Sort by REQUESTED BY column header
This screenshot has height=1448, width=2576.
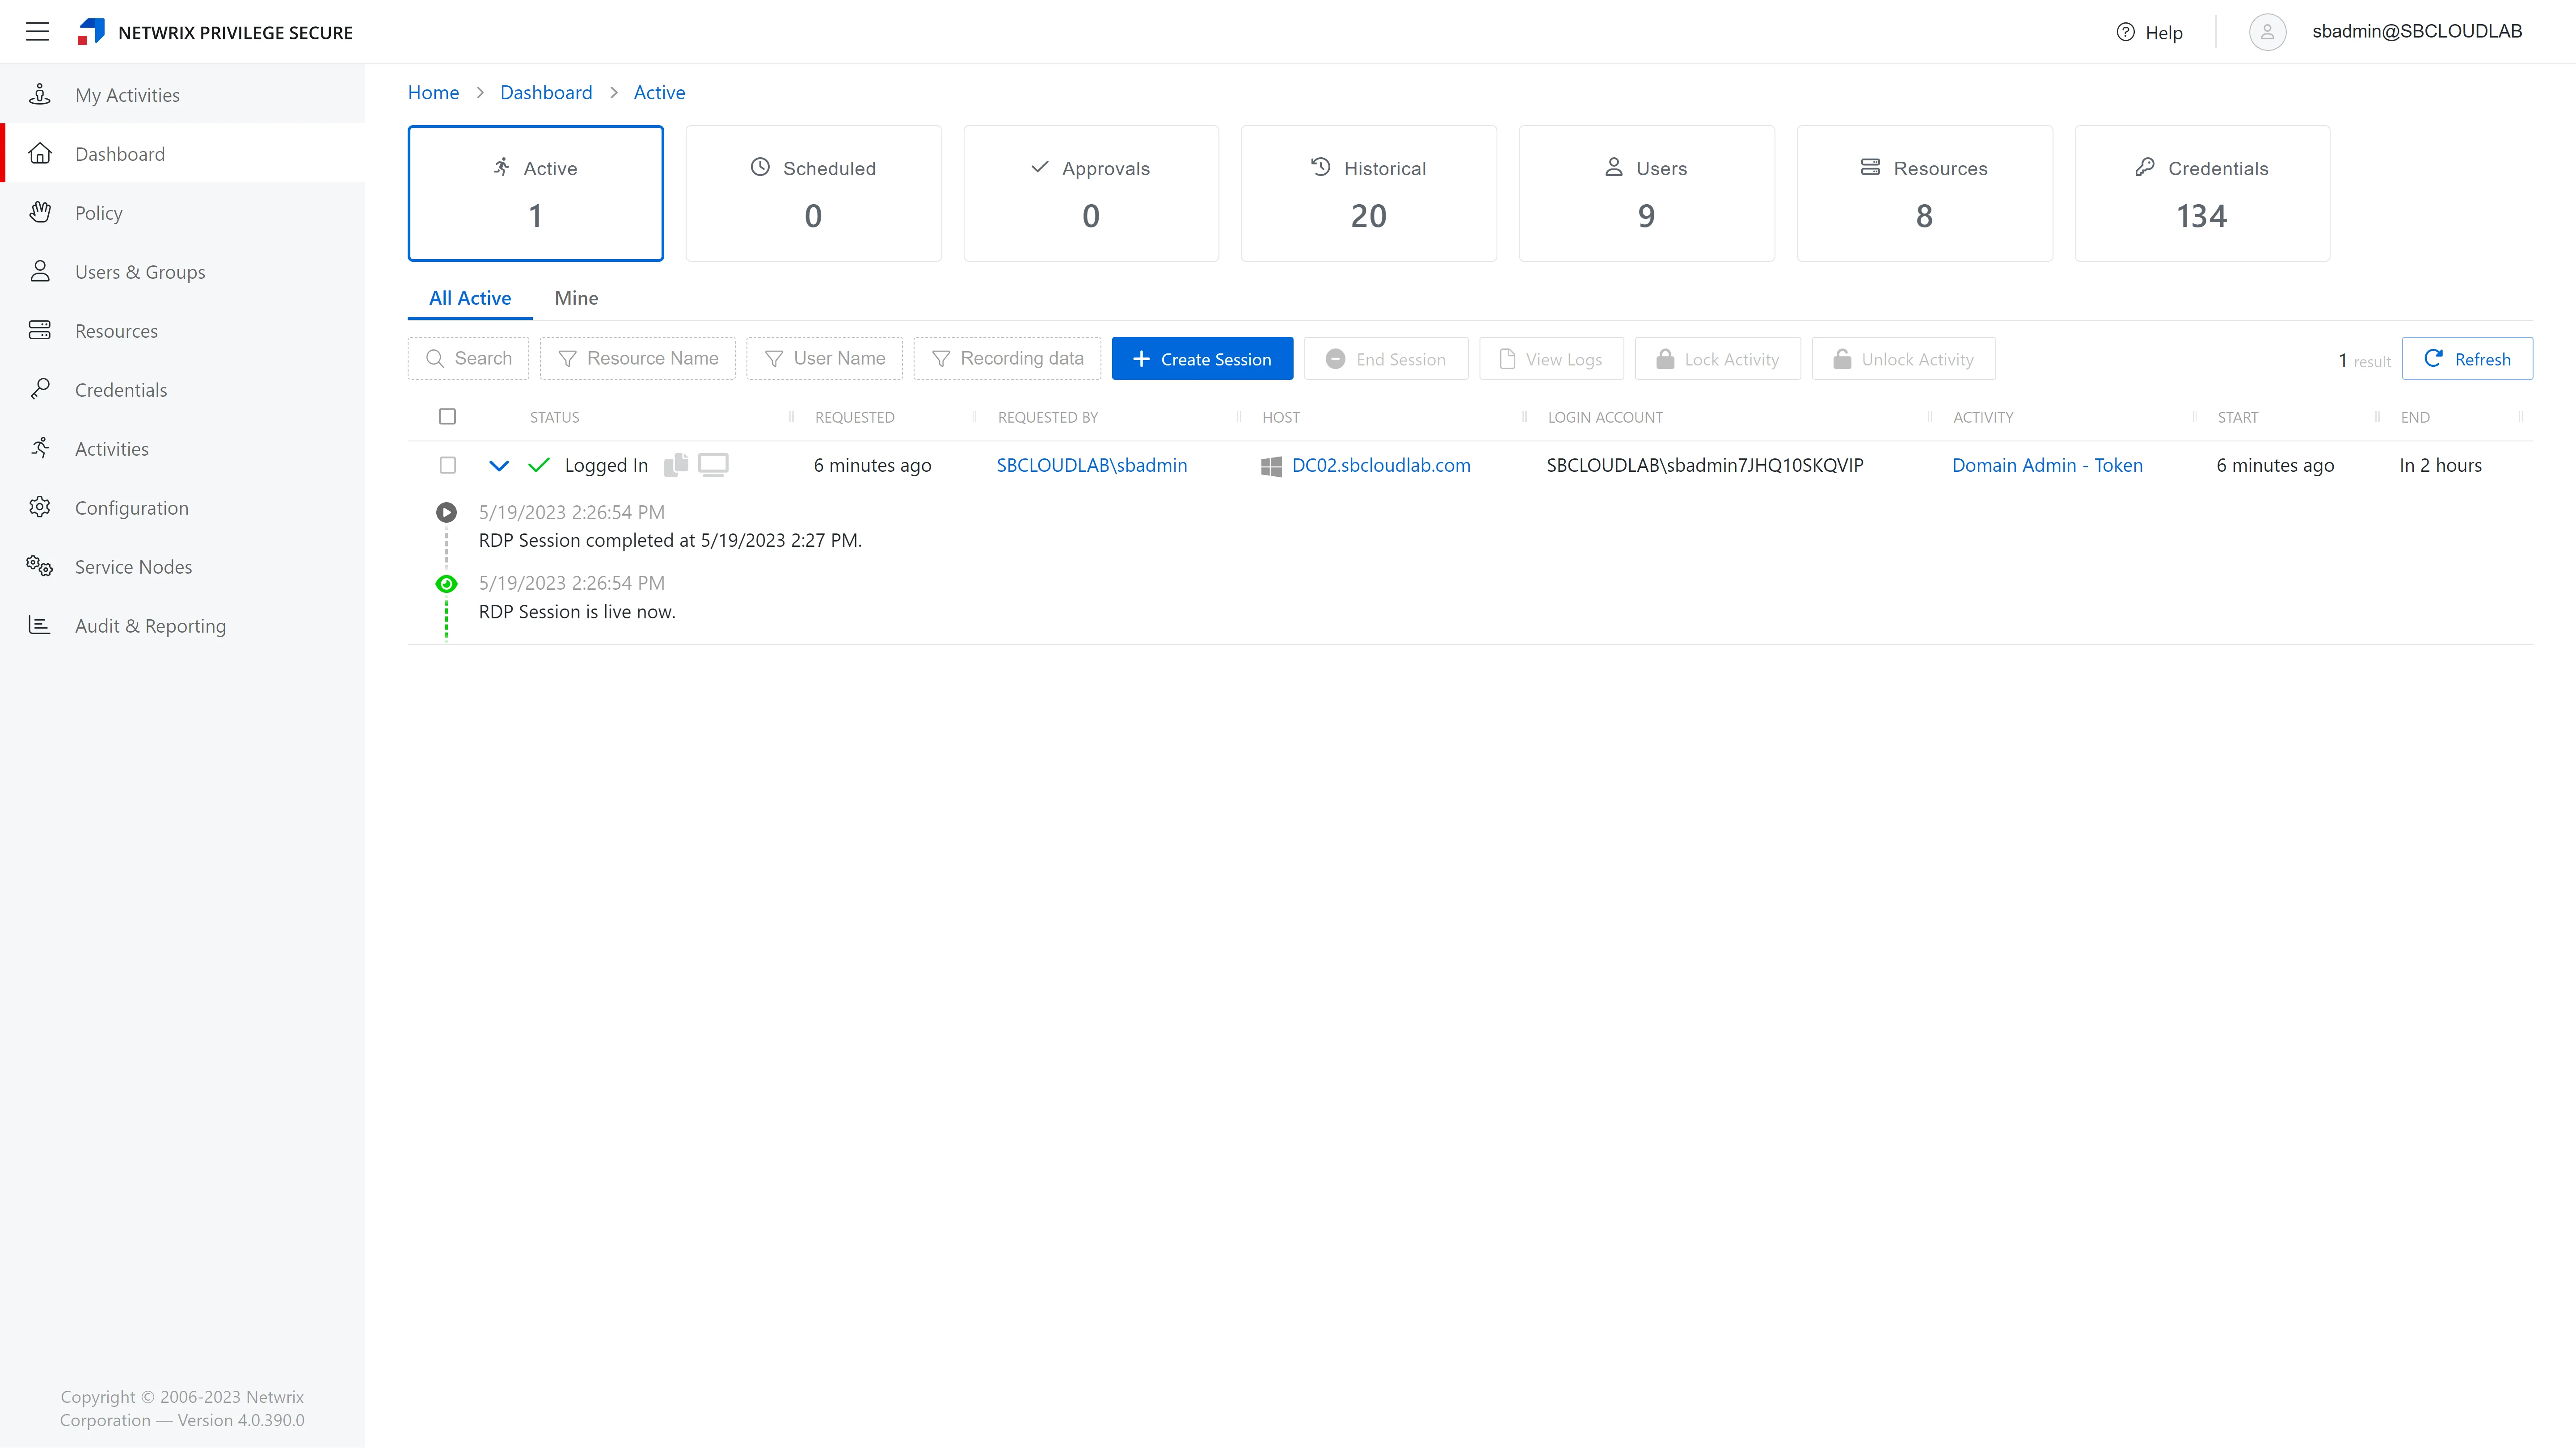pos(1048,417)
